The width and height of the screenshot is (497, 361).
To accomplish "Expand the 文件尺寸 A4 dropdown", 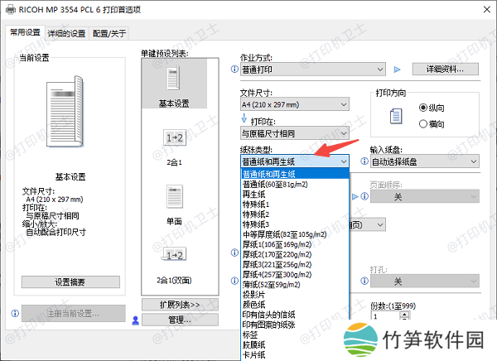I will (x=294, y=105).
